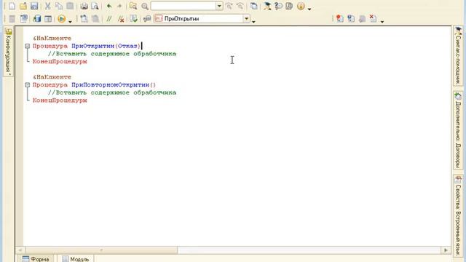This screenshot has width=466, height=262.
Task: Expand the debug start dropdown arrow
Action: (70, 21)
